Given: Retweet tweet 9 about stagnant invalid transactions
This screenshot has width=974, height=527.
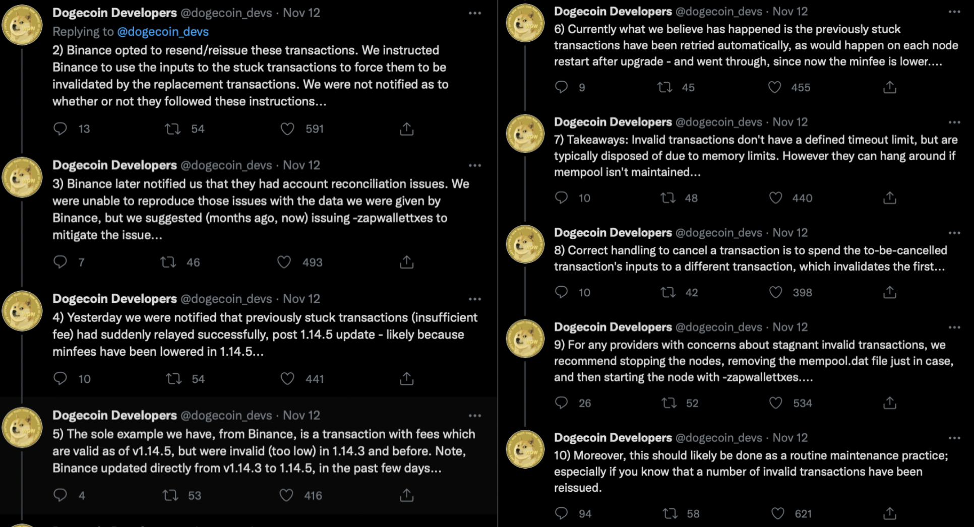Looking at the screenshot, I should click(669, 403).
